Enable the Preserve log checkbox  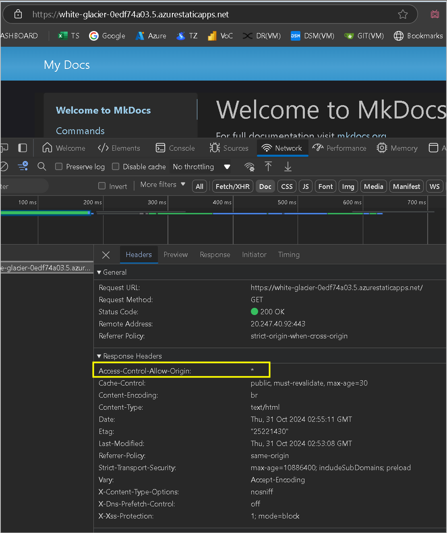coord(59,166)
